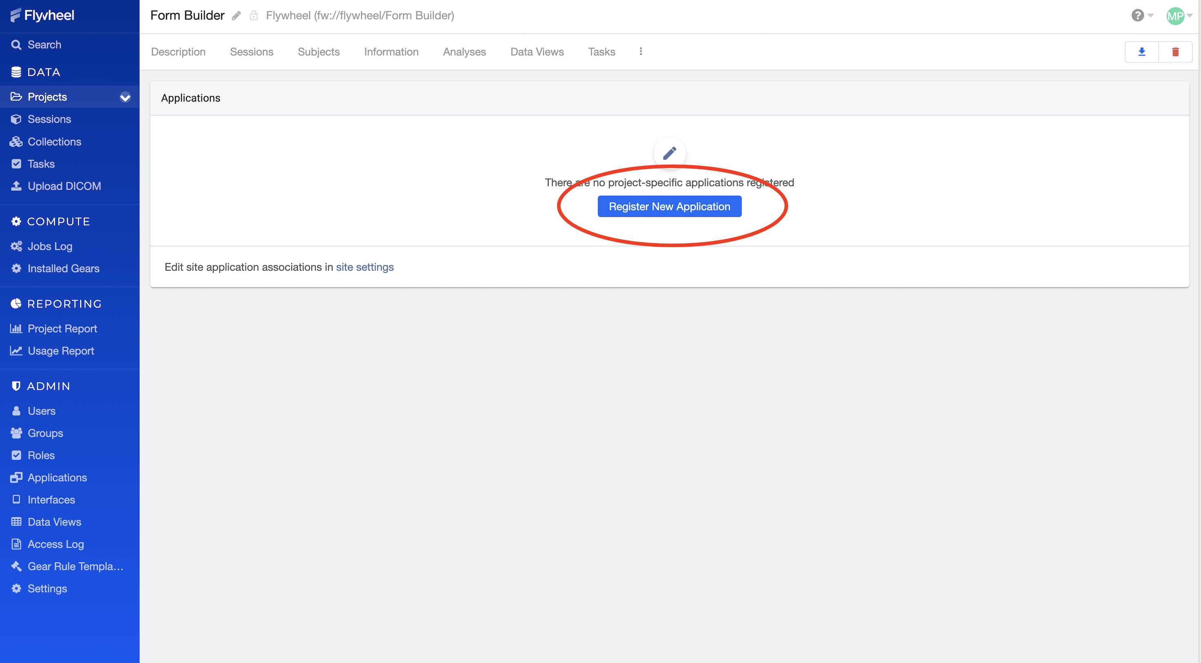The width and height of the screenshot is (1201, 663).
Task: Click the round pencil icon above message
Action: (669, 153)
